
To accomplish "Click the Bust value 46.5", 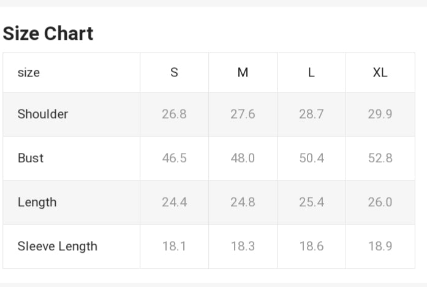I will click(174, 158).
